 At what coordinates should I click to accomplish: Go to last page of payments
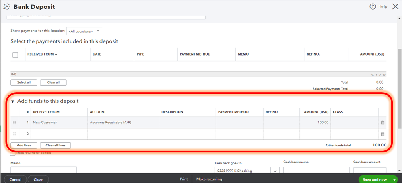click(384, 75)
